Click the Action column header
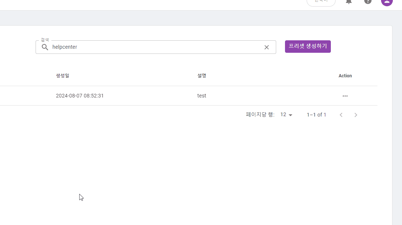402x225 pixels. (x=345, y=76)
